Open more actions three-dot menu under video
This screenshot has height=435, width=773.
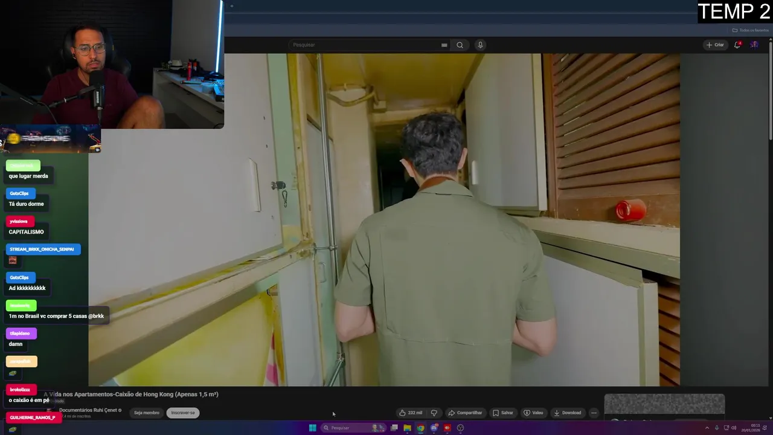point(594,413)
